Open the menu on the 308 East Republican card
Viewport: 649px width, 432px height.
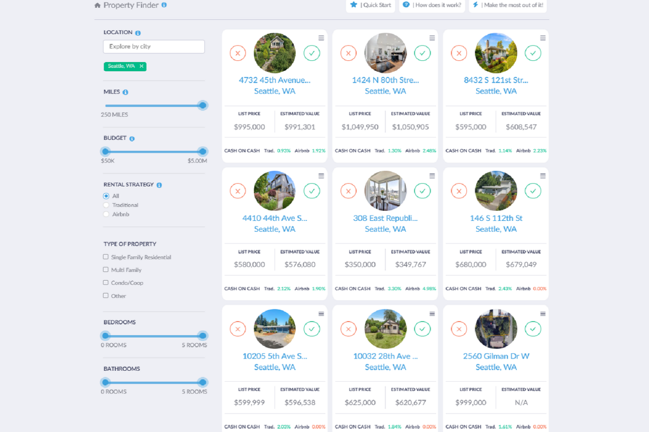point(432,176)
